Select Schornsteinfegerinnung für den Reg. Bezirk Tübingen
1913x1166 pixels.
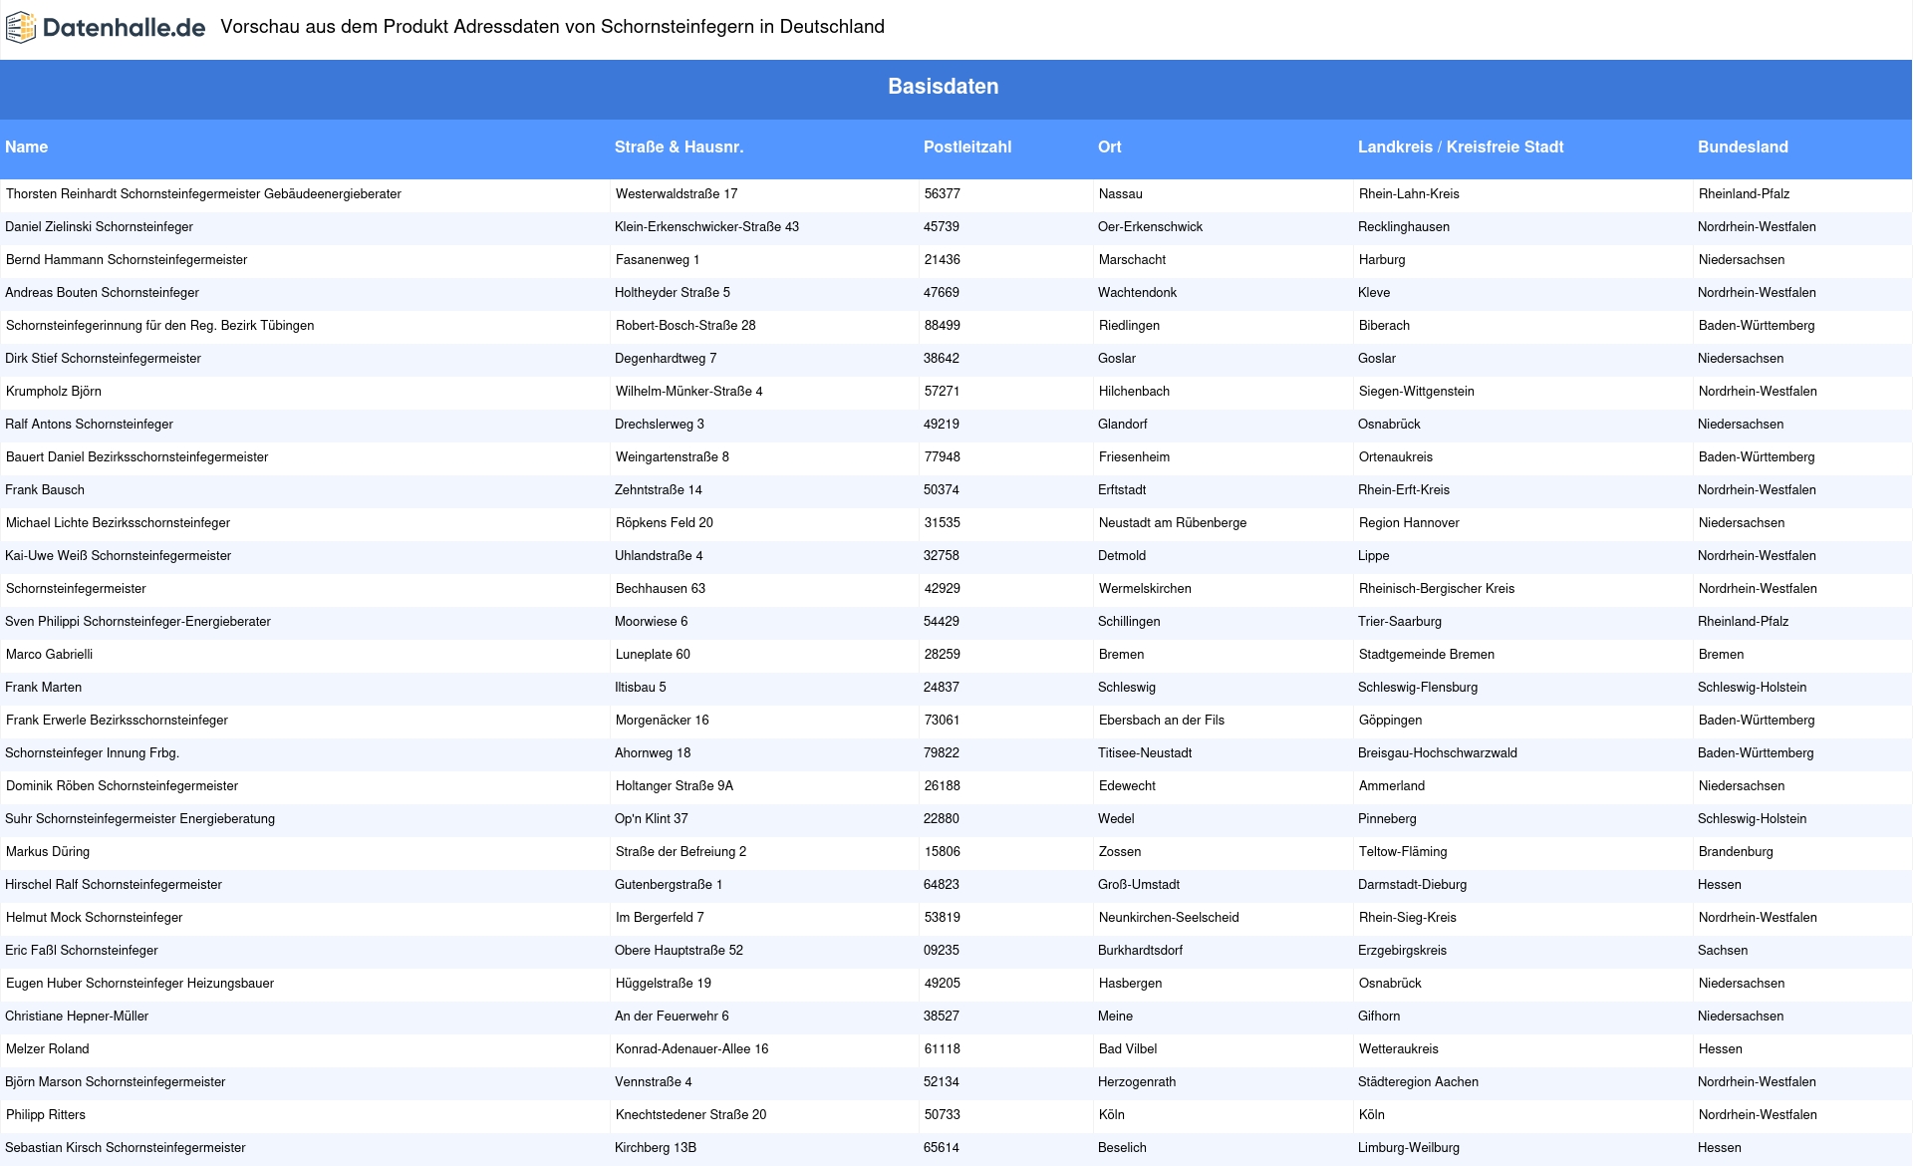click(x=159, y=326)
